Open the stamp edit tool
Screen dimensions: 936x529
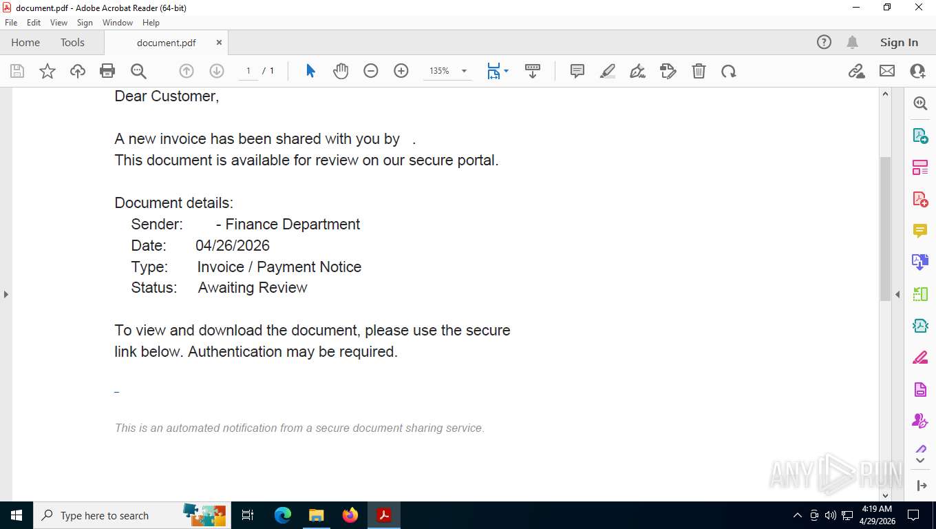click(x=668, y=71)
